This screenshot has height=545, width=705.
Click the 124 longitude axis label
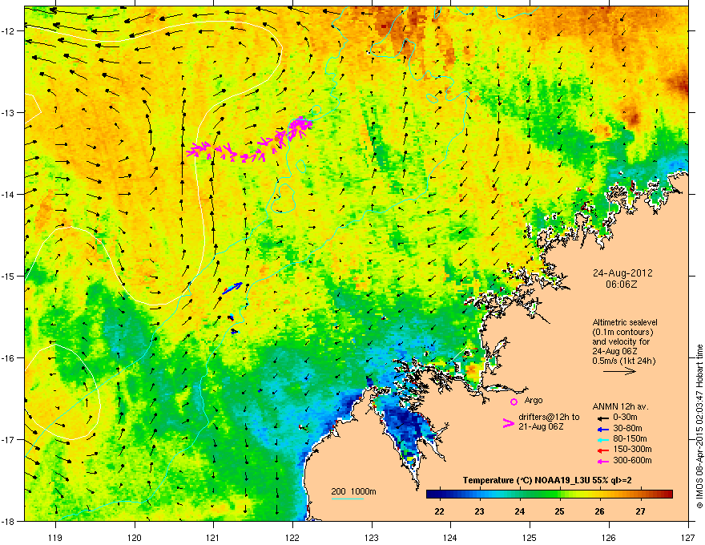point(450,537)
